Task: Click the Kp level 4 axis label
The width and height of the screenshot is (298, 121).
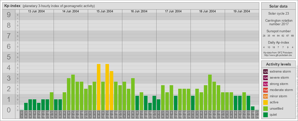Action: pos(9,68)
